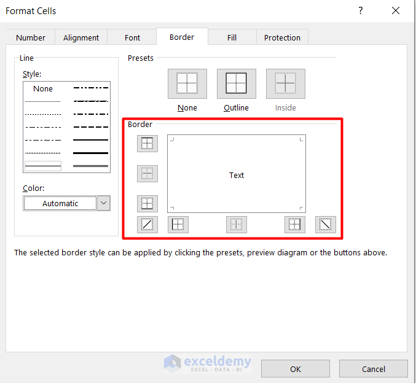The height and width of the screenshot is (383, 416).
Task: Click the None preset label
Action: click(187, 107)
